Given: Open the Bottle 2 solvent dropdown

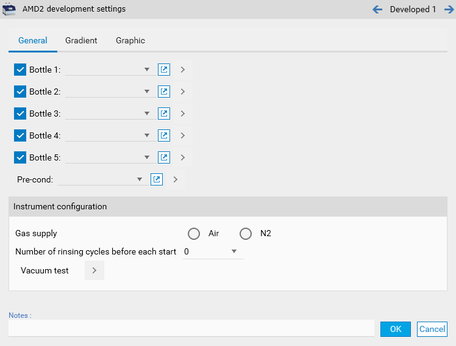Looking at the screenshot, I should [146, 92].
